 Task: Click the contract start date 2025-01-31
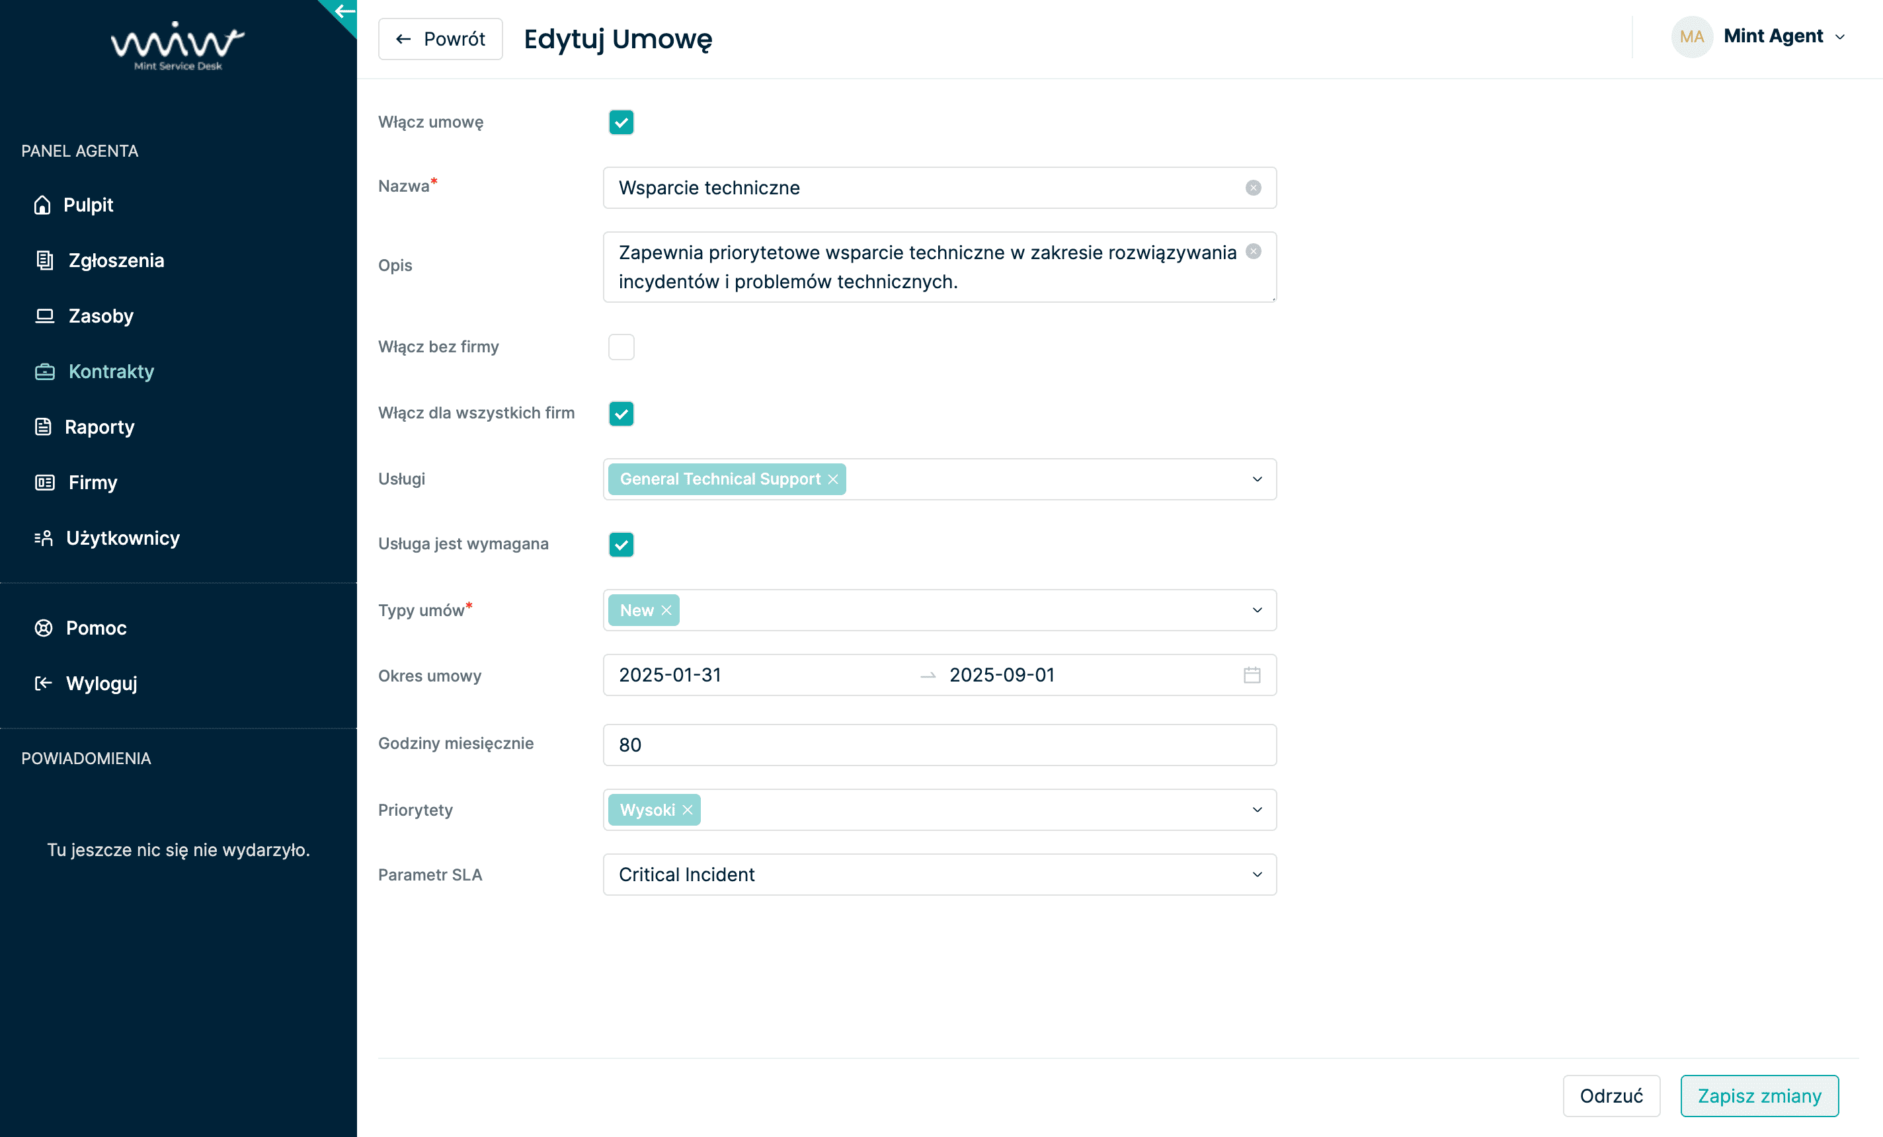670,675
